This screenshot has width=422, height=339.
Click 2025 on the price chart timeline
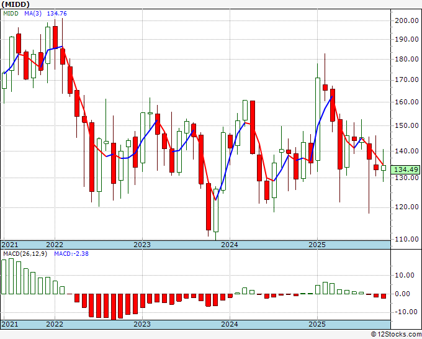(x=317, y=245)
